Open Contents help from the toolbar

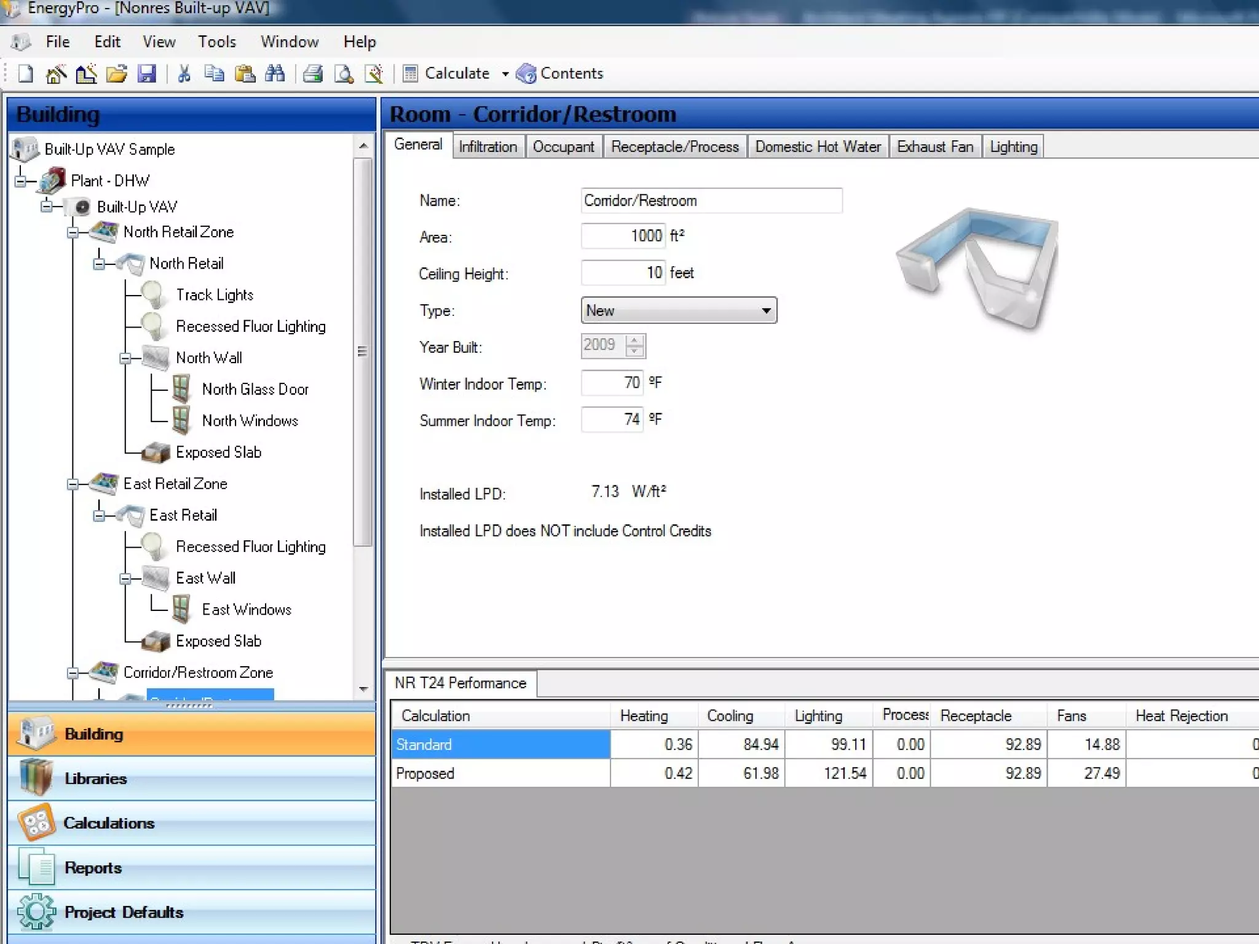coord(560,74)
